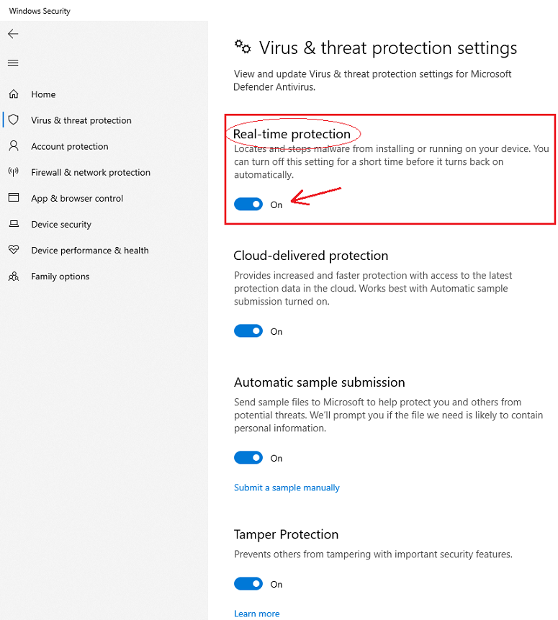Click the Virus & threat protection shield icon
The height and width of the screenshot is (620, 558).
pyautogui.click(x=13, y=120)
